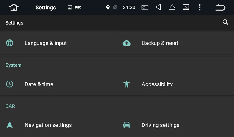Select Date & time entry
This screenshot has width=234, height=137.
point(39,84)
